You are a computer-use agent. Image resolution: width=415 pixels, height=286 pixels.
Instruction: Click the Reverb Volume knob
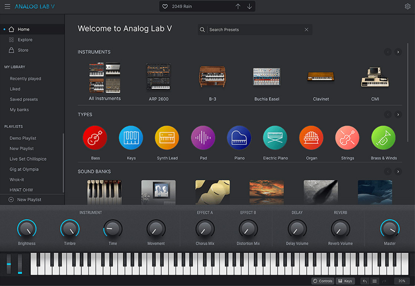point(340,229)
